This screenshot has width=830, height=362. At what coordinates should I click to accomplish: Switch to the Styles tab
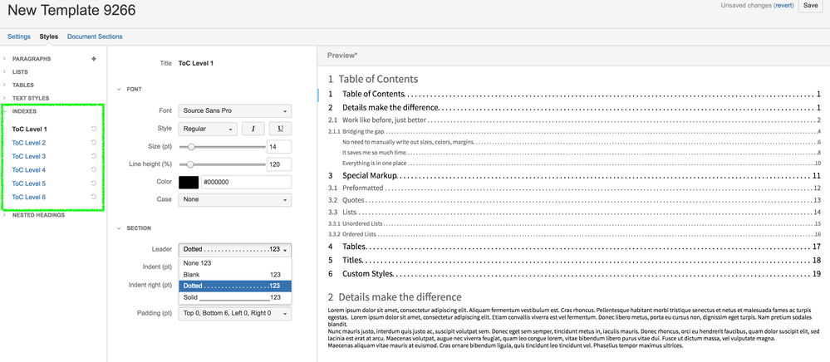(49, 37)
